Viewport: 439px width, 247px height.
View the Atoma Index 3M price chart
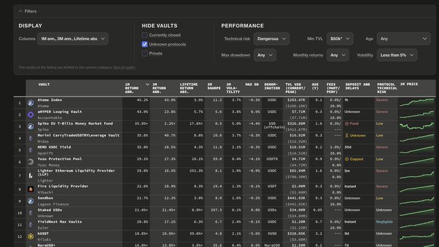416,103
